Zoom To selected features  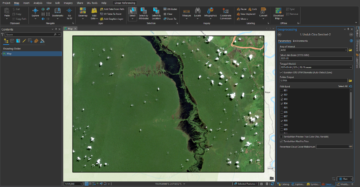point(170,19)
